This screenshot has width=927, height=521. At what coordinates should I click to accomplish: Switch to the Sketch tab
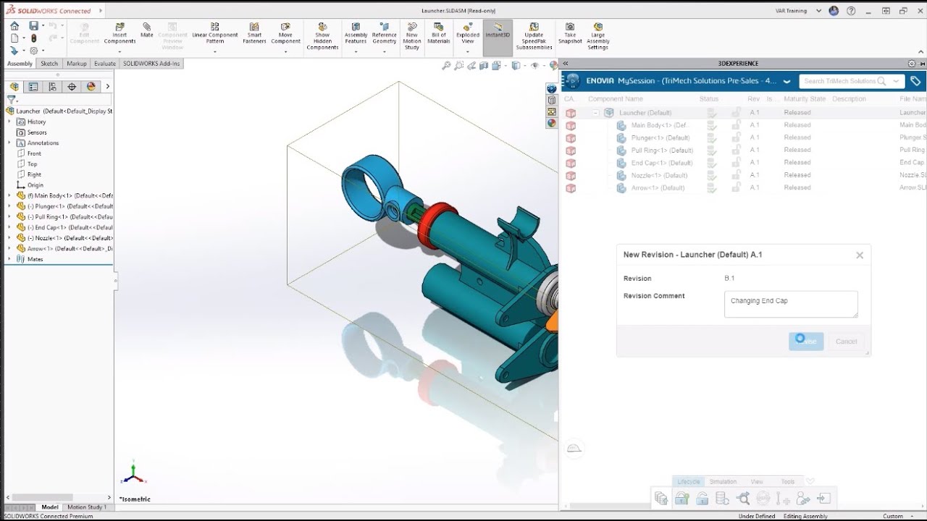coord(49,64)
